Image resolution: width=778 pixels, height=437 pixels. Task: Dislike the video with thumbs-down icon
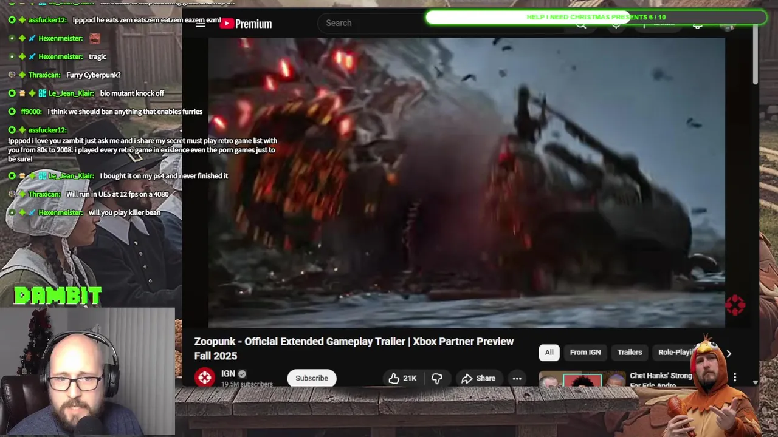click(436, 378)
